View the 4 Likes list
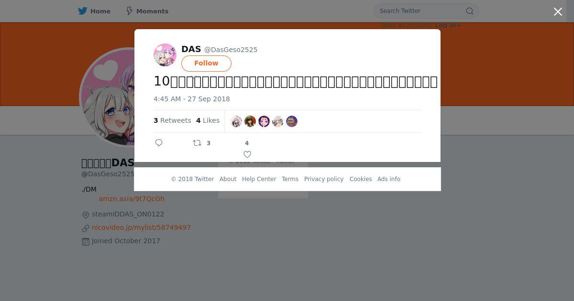 208,120
